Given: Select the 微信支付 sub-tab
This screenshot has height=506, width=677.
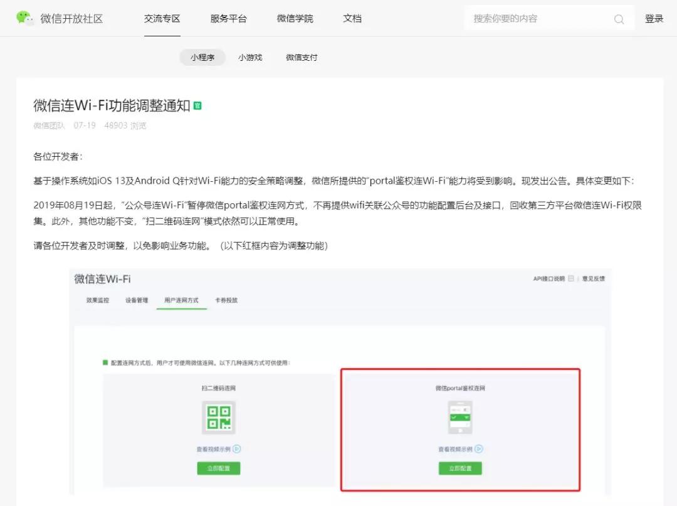Looking at the screenshot, I should [302, 58].
